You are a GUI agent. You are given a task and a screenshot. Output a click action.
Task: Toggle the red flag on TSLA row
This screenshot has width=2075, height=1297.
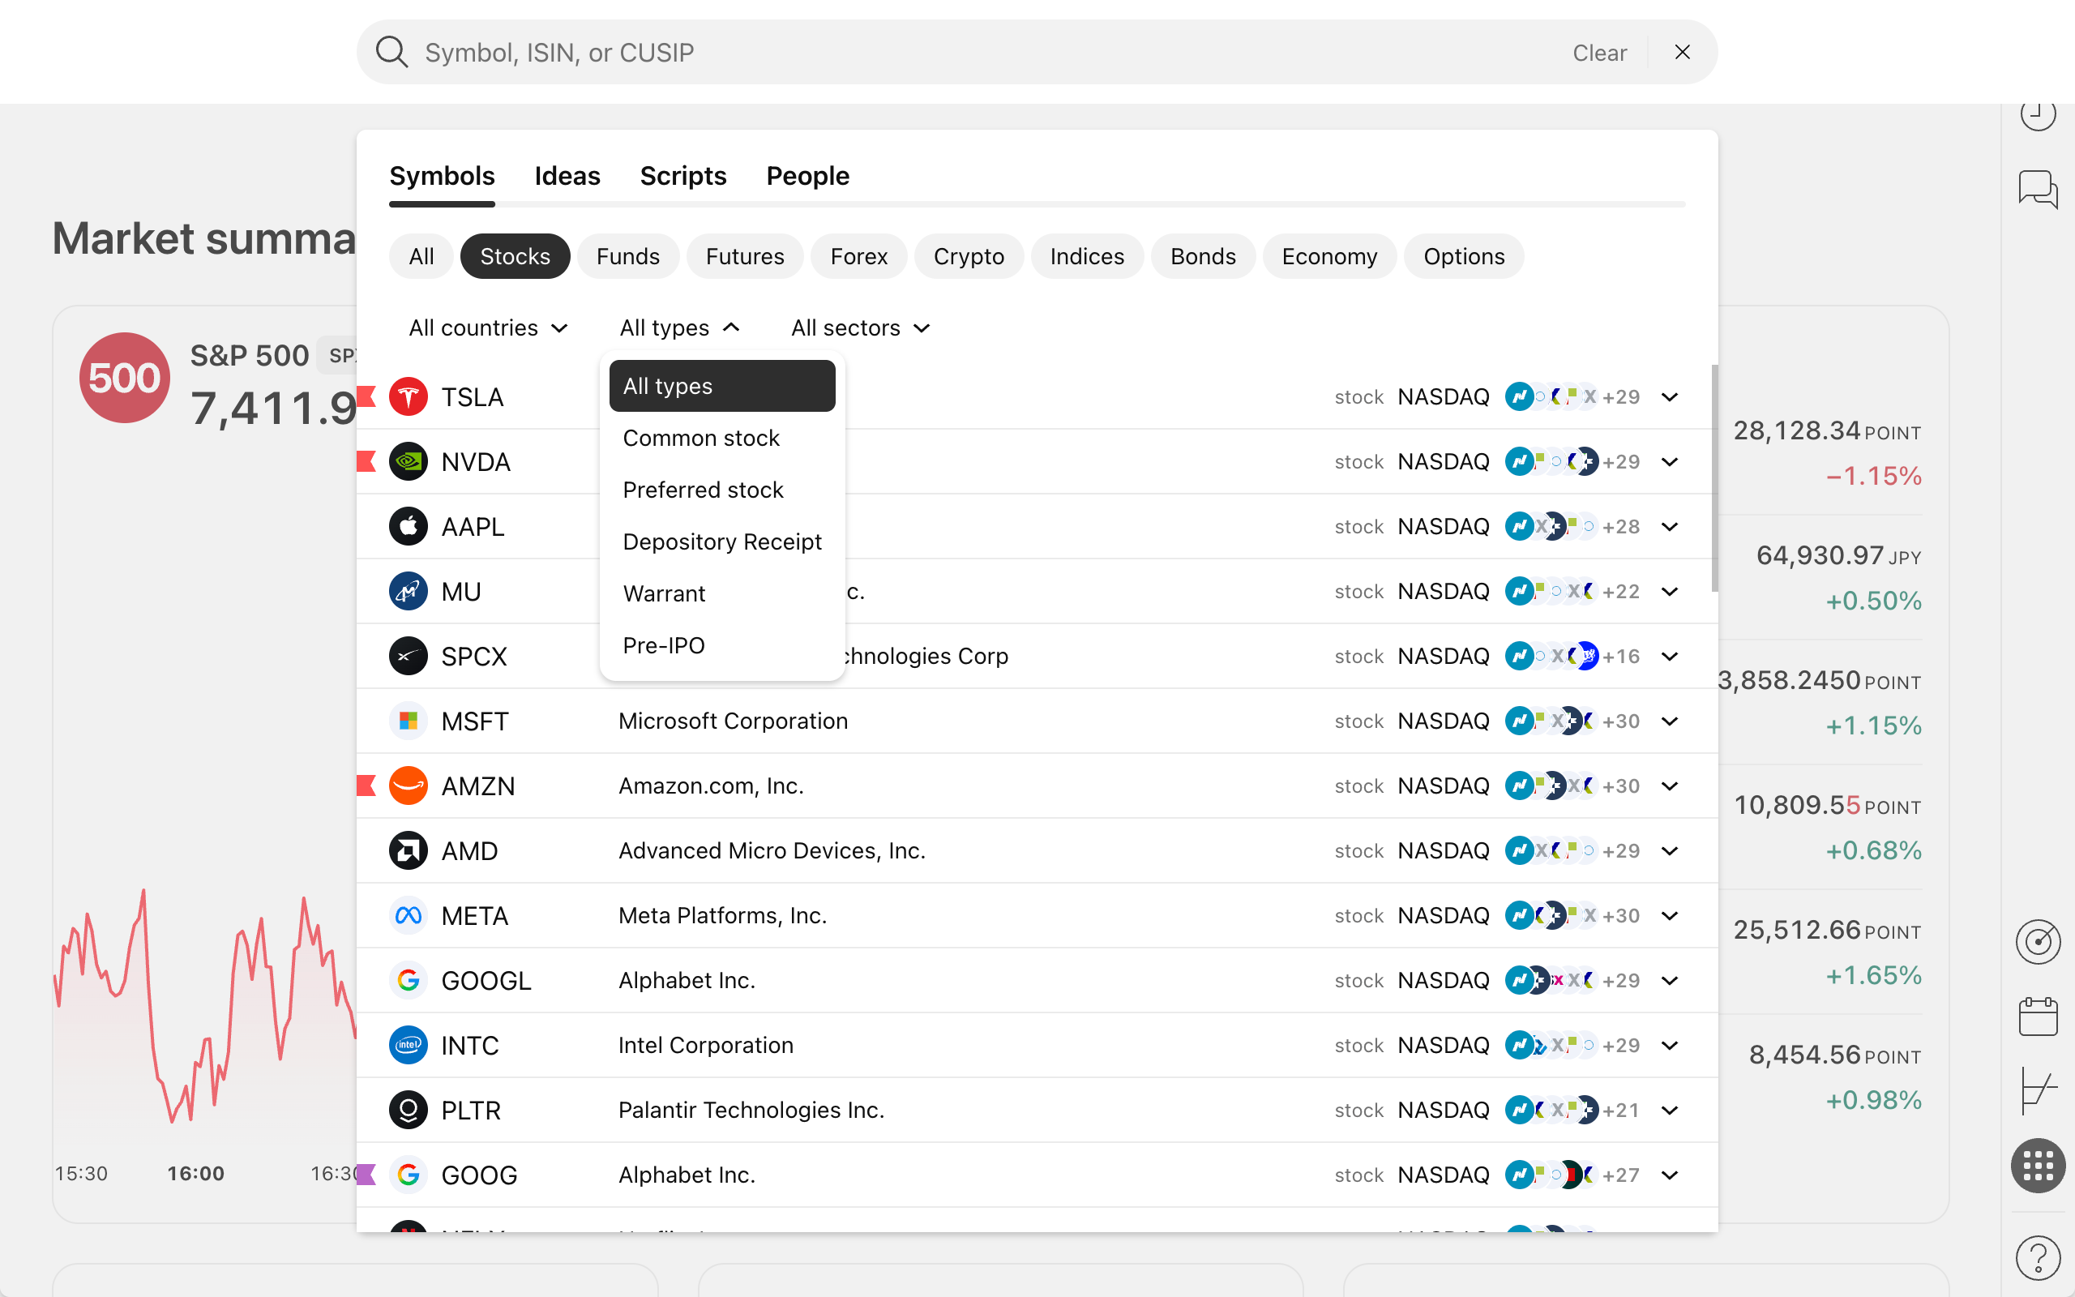pos(366,396)
